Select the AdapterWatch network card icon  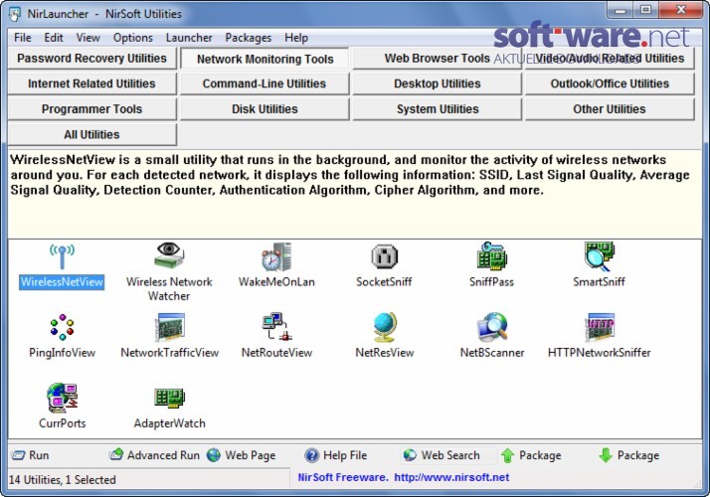(169, 398)
